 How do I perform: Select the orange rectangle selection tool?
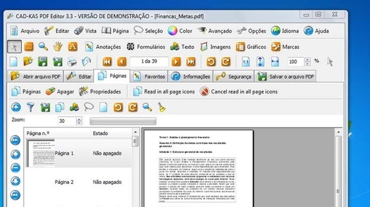pos(29,47)
